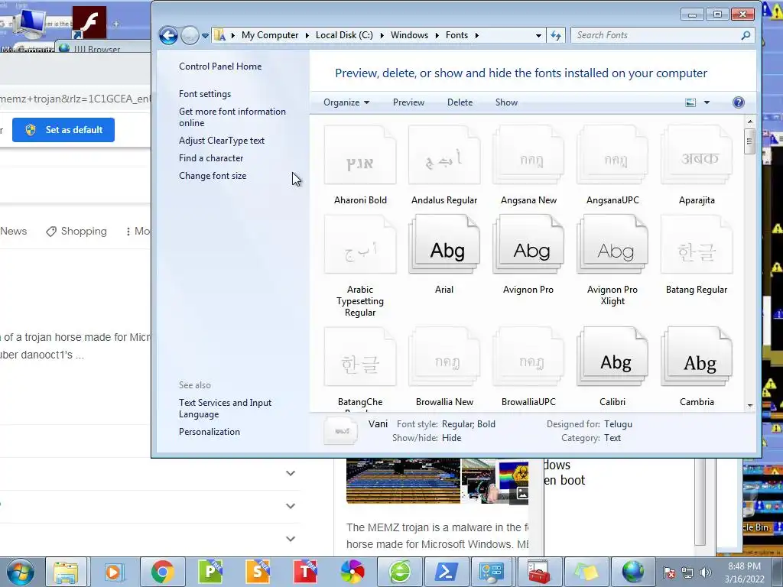Open the change view options dropdown arrow
This screenshot has width=783, height=587.
707,102
